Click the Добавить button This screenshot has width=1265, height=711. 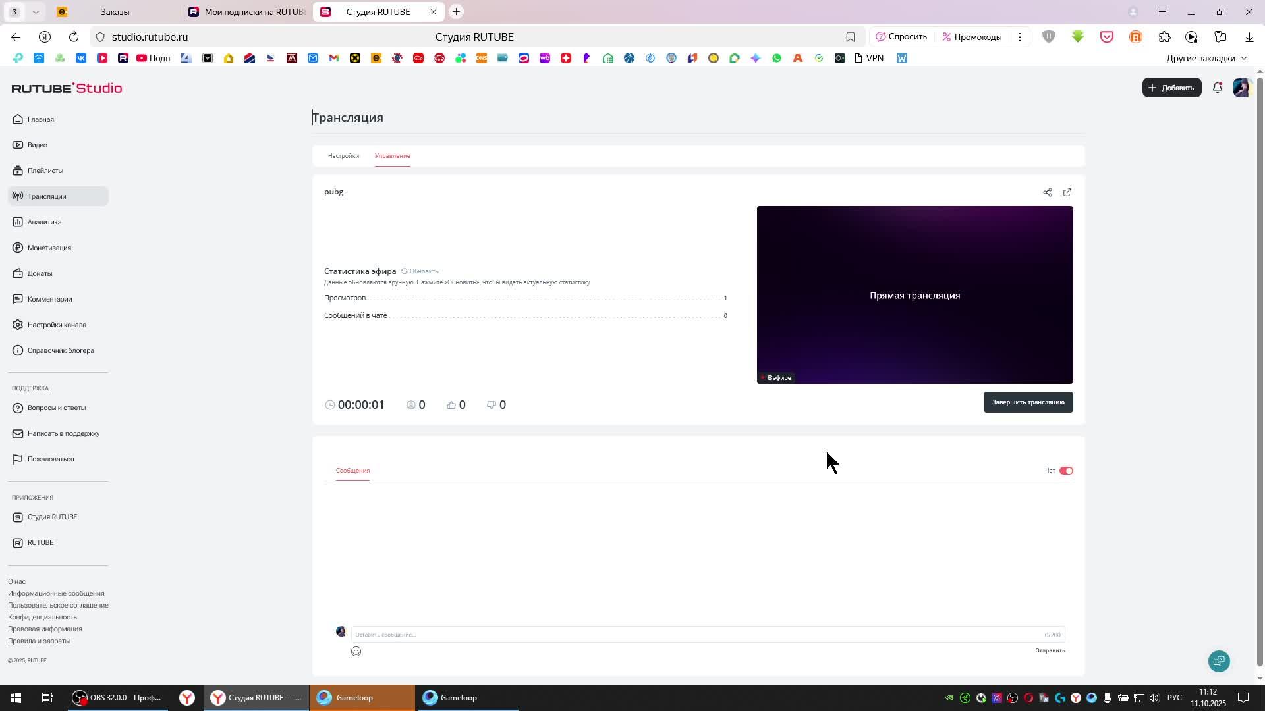point(1171,88)
